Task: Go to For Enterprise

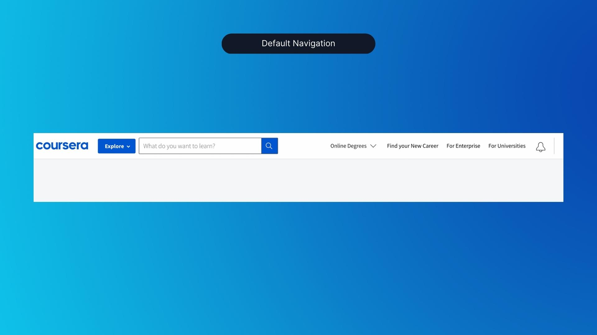Action: pyautogui.click(x=463, y=146)
